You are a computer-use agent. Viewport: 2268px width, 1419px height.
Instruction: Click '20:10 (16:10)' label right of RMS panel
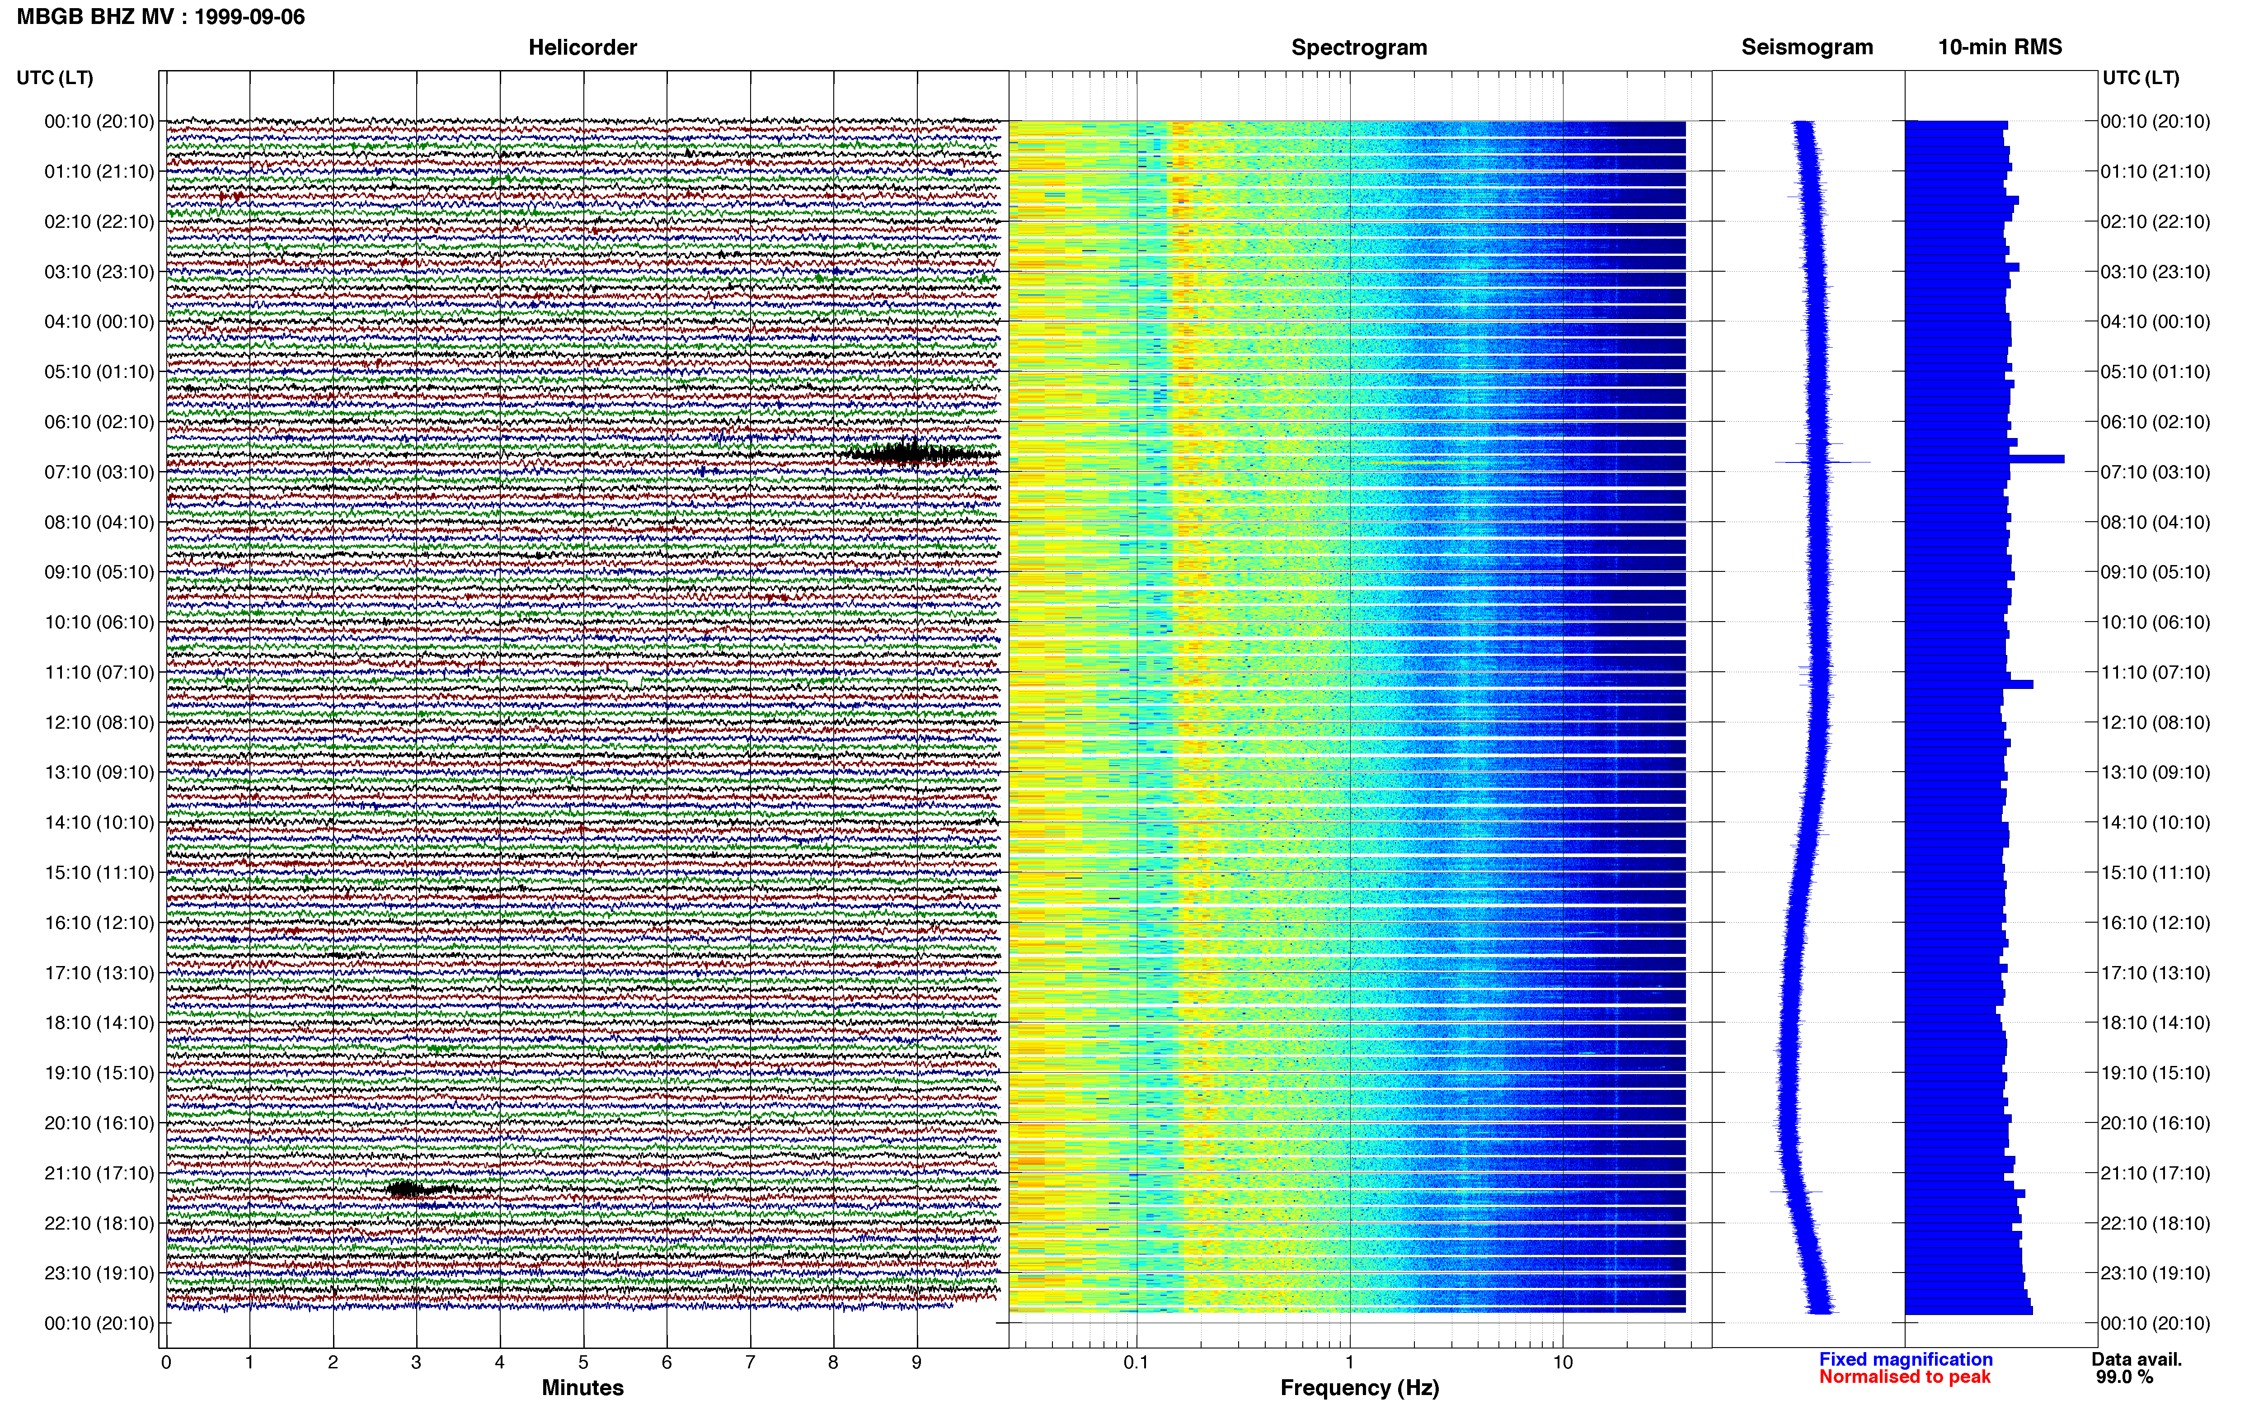2155,1123
